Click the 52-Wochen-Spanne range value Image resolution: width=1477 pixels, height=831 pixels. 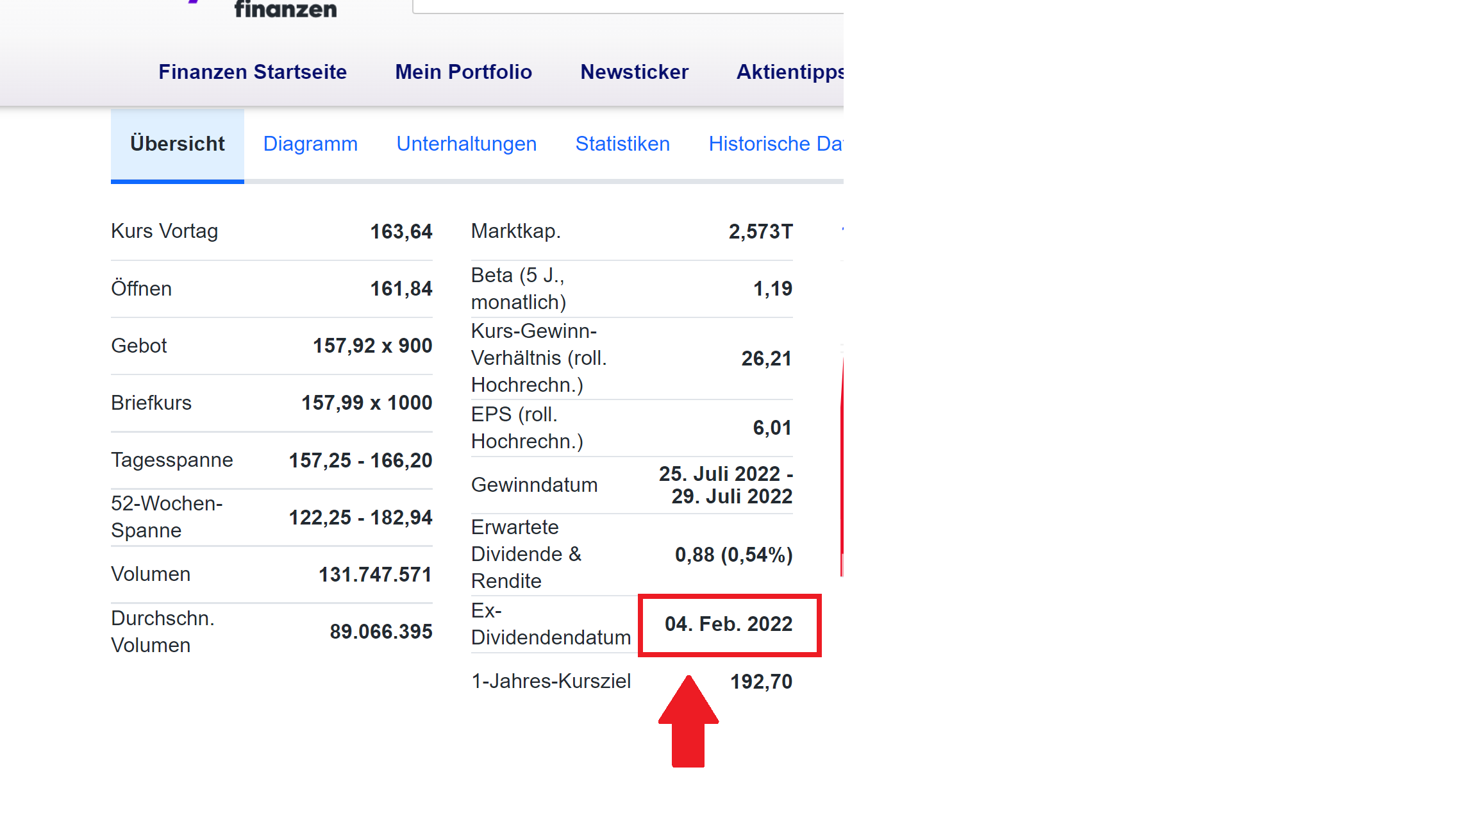pyautogui.click(x=361, y=517)
